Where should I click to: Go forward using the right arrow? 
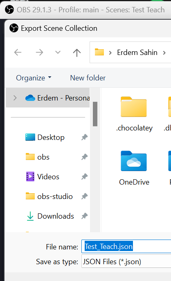(x=40, y=53)
